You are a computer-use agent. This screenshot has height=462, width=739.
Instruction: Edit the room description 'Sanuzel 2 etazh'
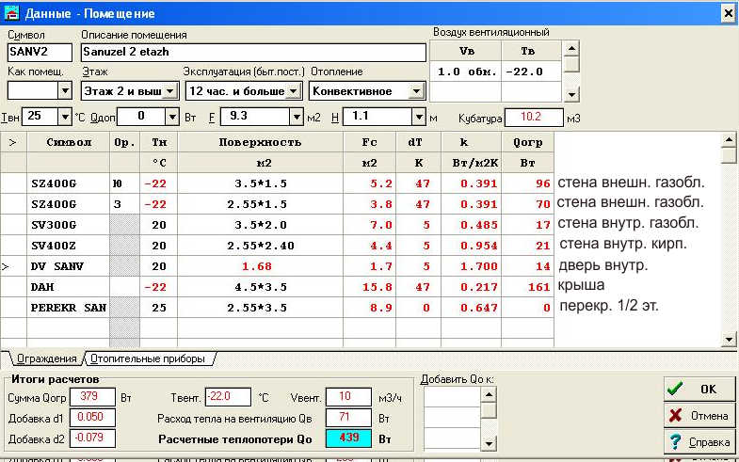(253, 52)
